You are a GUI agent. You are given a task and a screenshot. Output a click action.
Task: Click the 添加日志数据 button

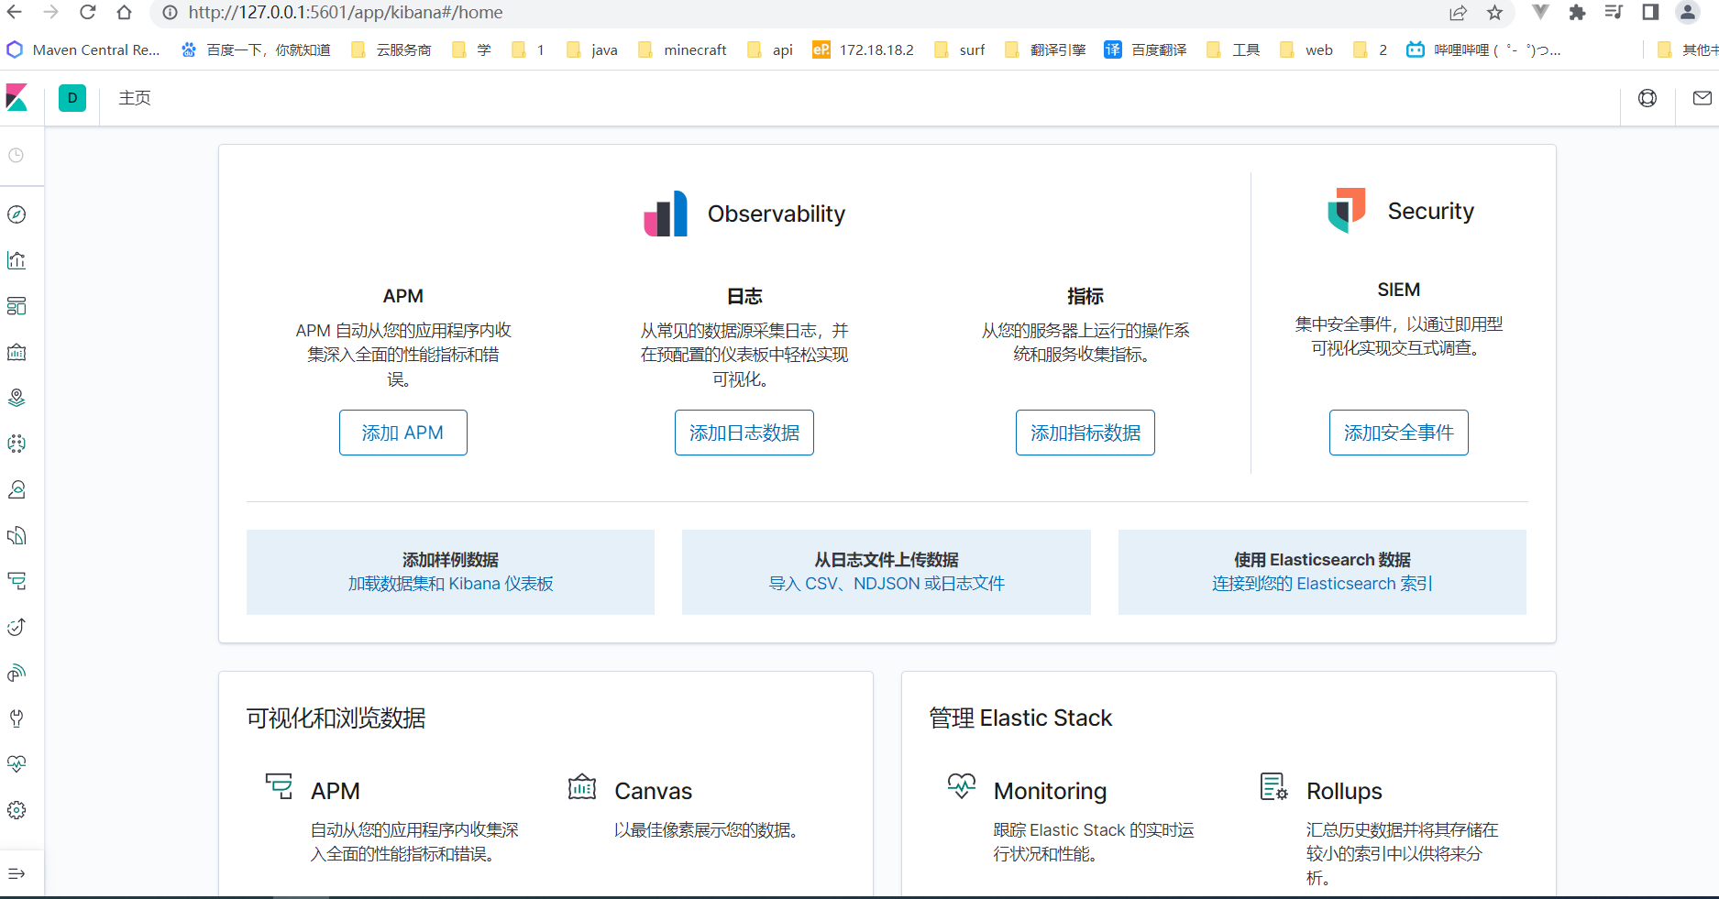tap(744, 433)
